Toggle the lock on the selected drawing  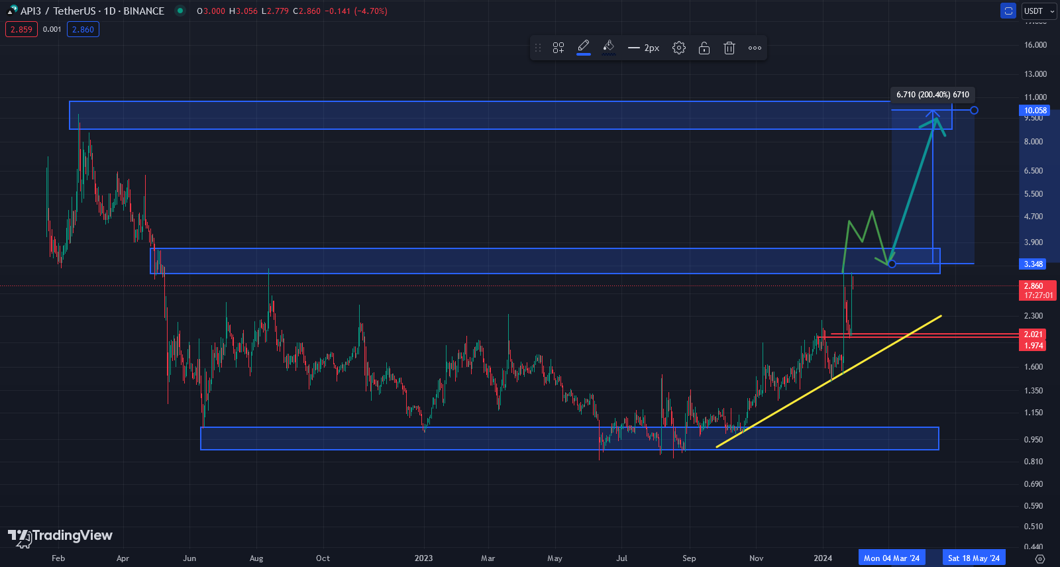tap(704, 48)
